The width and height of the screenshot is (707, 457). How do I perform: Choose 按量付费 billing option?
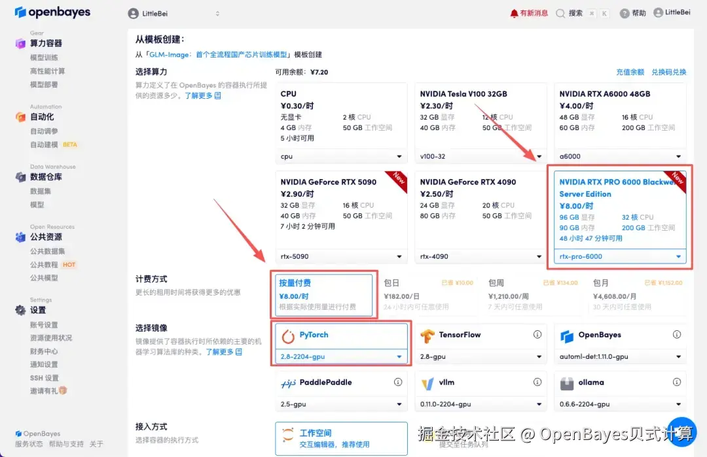click(324, 294)
